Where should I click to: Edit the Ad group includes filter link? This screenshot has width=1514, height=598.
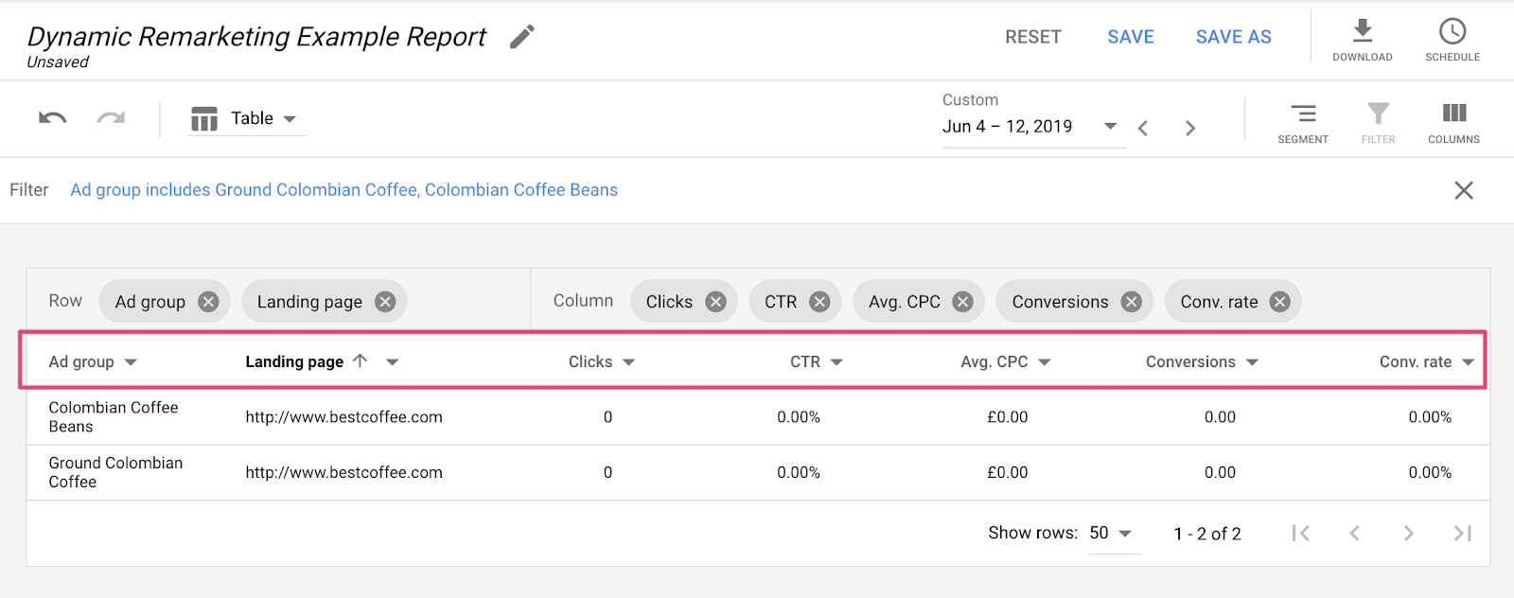(343, 190)
